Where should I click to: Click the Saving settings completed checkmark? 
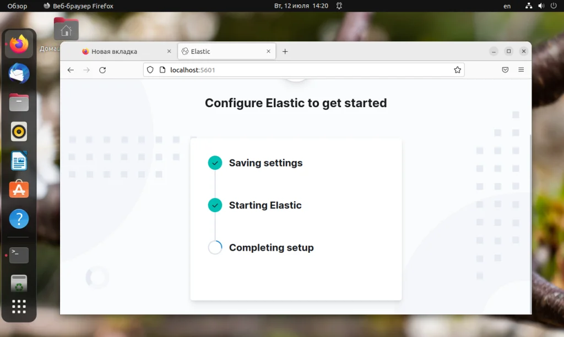click(215, 163)
